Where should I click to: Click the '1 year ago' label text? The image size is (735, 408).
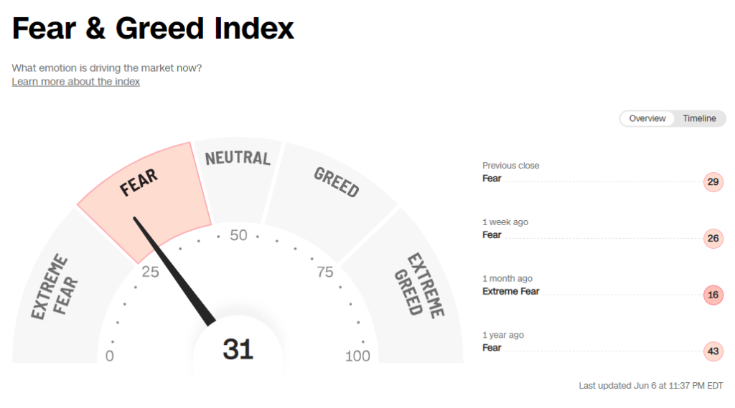(502, 335)
